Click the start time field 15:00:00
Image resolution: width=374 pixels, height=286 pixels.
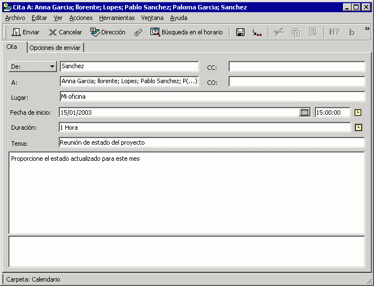point(333,113)
